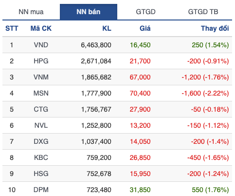Screen dimensions: 235x196
Task: Select the DXG stock code
Action: [41, 141]
